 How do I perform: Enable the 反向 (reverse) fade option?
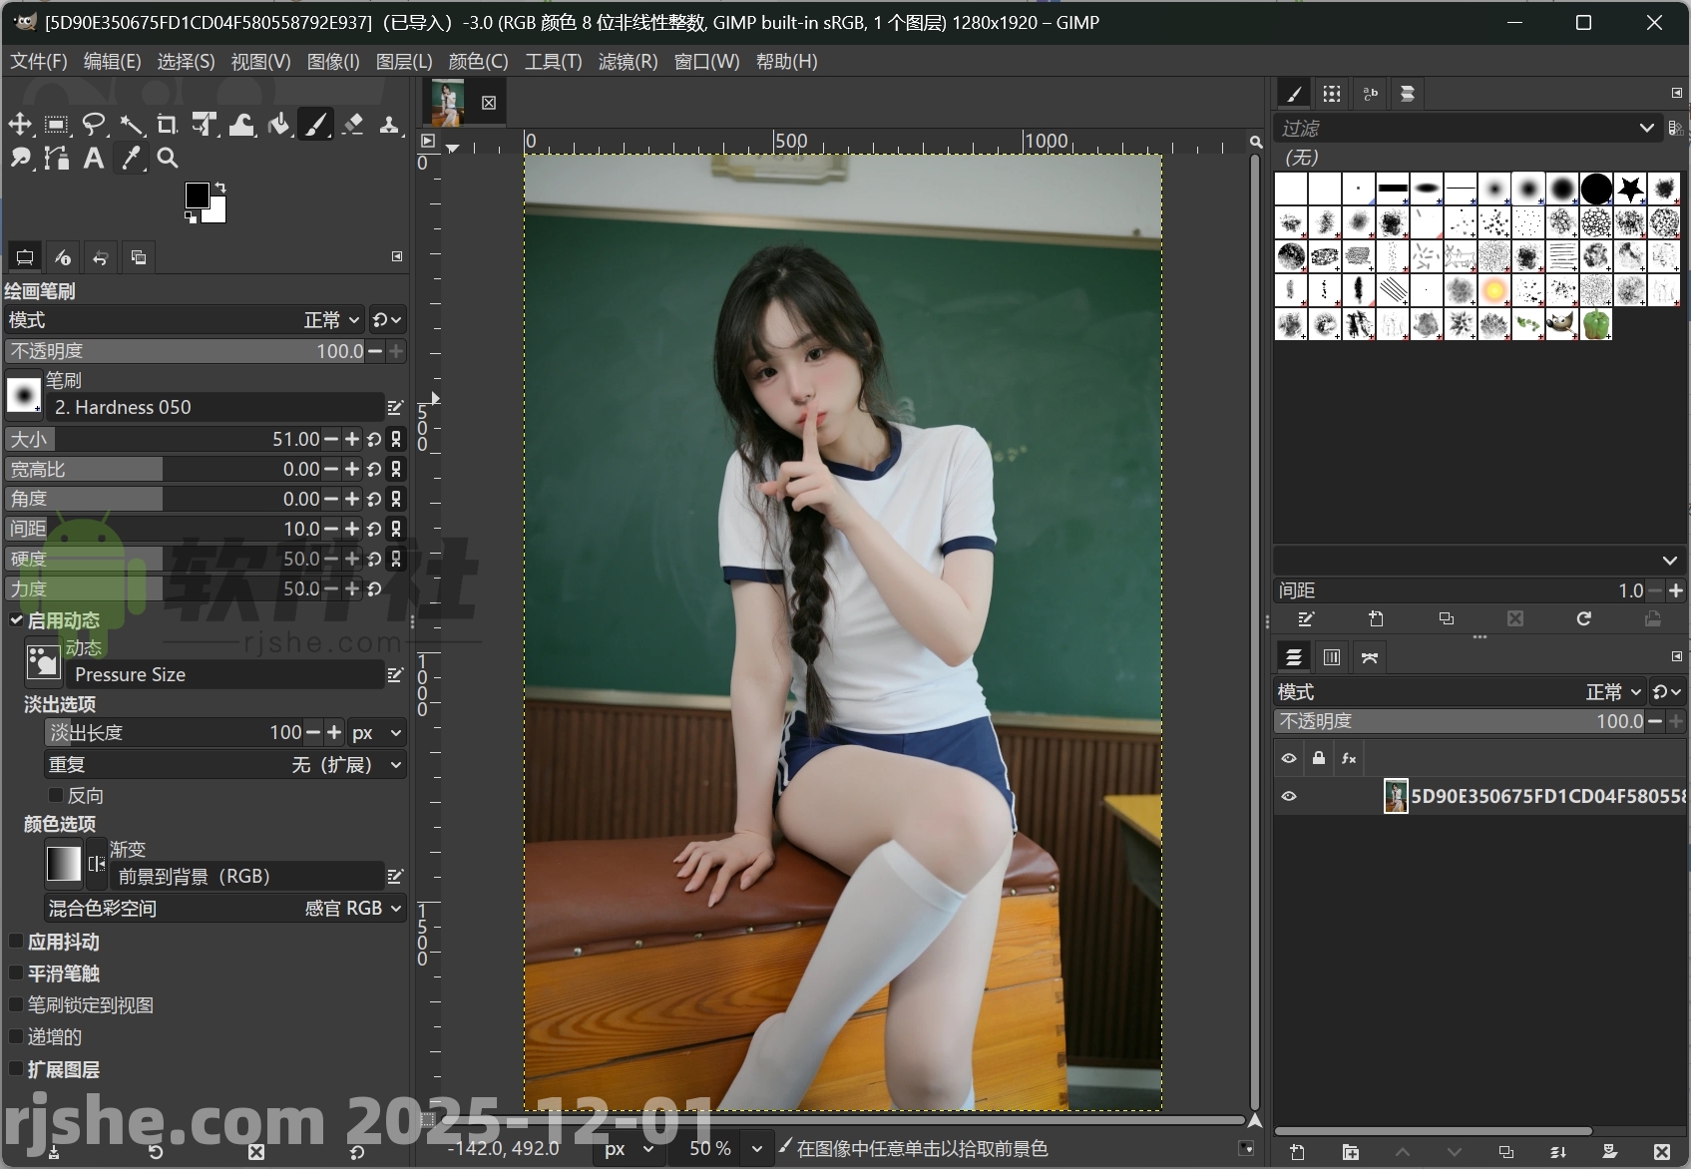[57, 795]
